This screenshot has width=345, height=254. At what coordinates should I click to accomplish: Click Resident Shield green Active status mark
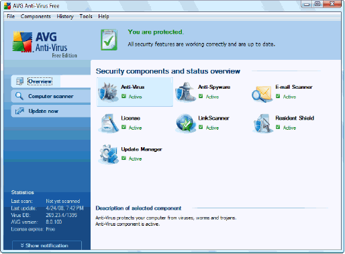tap(278, 127)
